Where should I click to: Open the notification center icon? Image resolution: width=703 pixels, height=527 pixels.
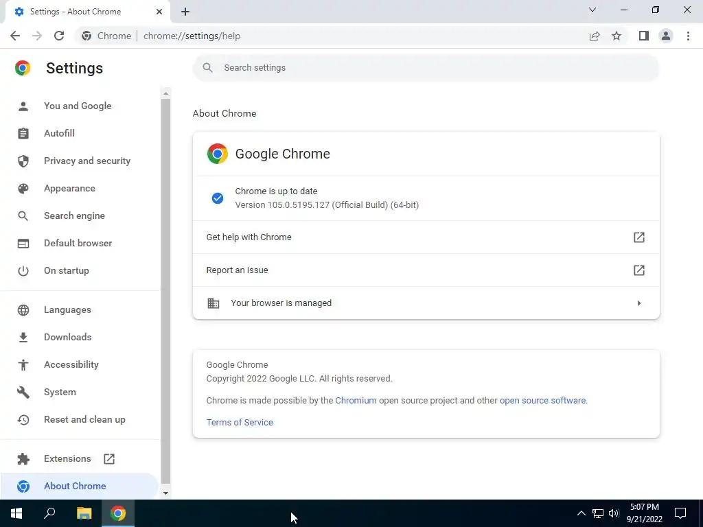tap(680, 513)
